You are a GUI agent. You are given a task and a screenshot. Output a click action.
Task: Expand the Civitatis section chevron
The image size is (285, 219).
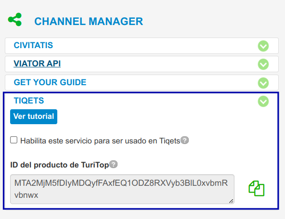(263, 46)
